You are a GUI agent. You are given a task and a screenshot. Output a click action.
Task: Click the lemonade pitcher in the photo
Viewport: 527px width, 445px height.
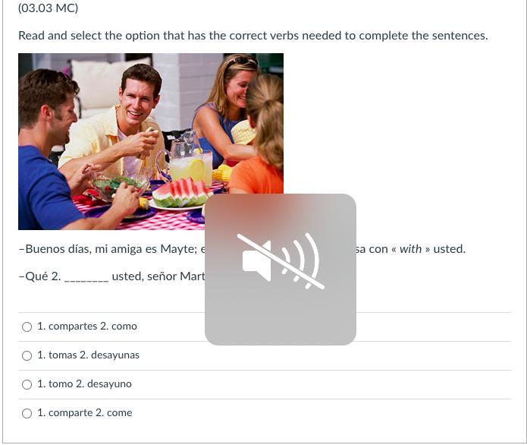coord(184,158)
